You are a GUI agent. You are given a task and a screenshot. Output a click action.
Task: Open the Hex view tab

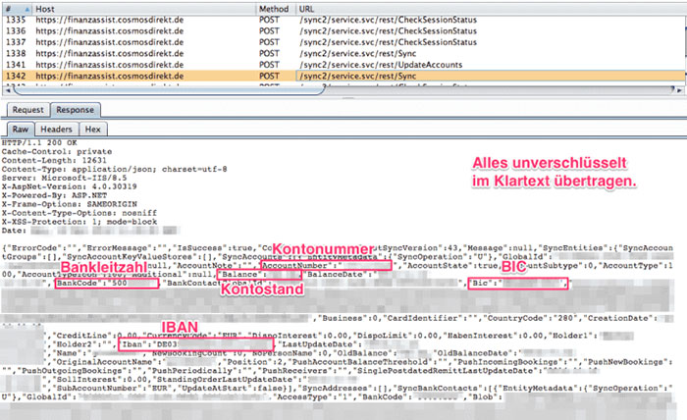tap(93, 130)
